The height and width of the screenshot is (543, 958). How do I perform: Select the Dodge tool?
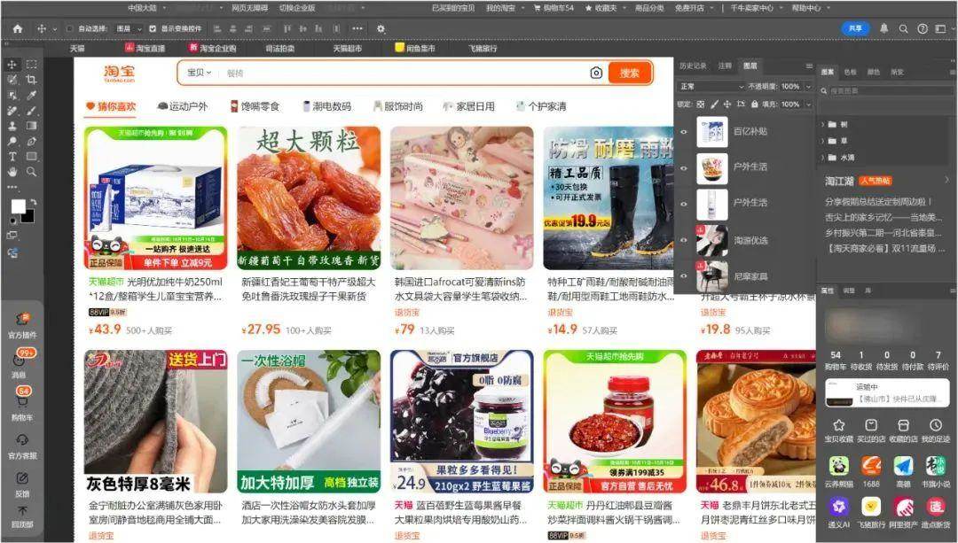[x=12, y=141]
